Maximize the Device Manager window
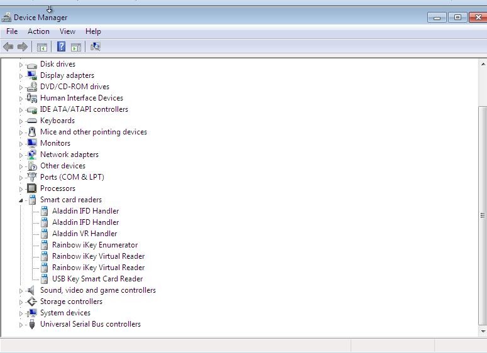This screenshot has width=487, height=353. pyautogui.click(x=457, y=18)
